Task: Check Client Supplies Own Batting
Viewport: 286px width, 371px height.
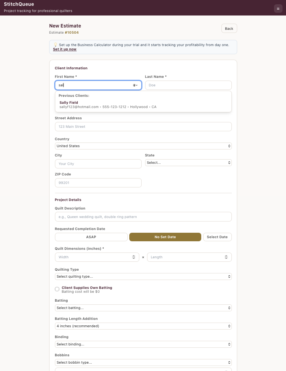Action: (x=57, y=289)
